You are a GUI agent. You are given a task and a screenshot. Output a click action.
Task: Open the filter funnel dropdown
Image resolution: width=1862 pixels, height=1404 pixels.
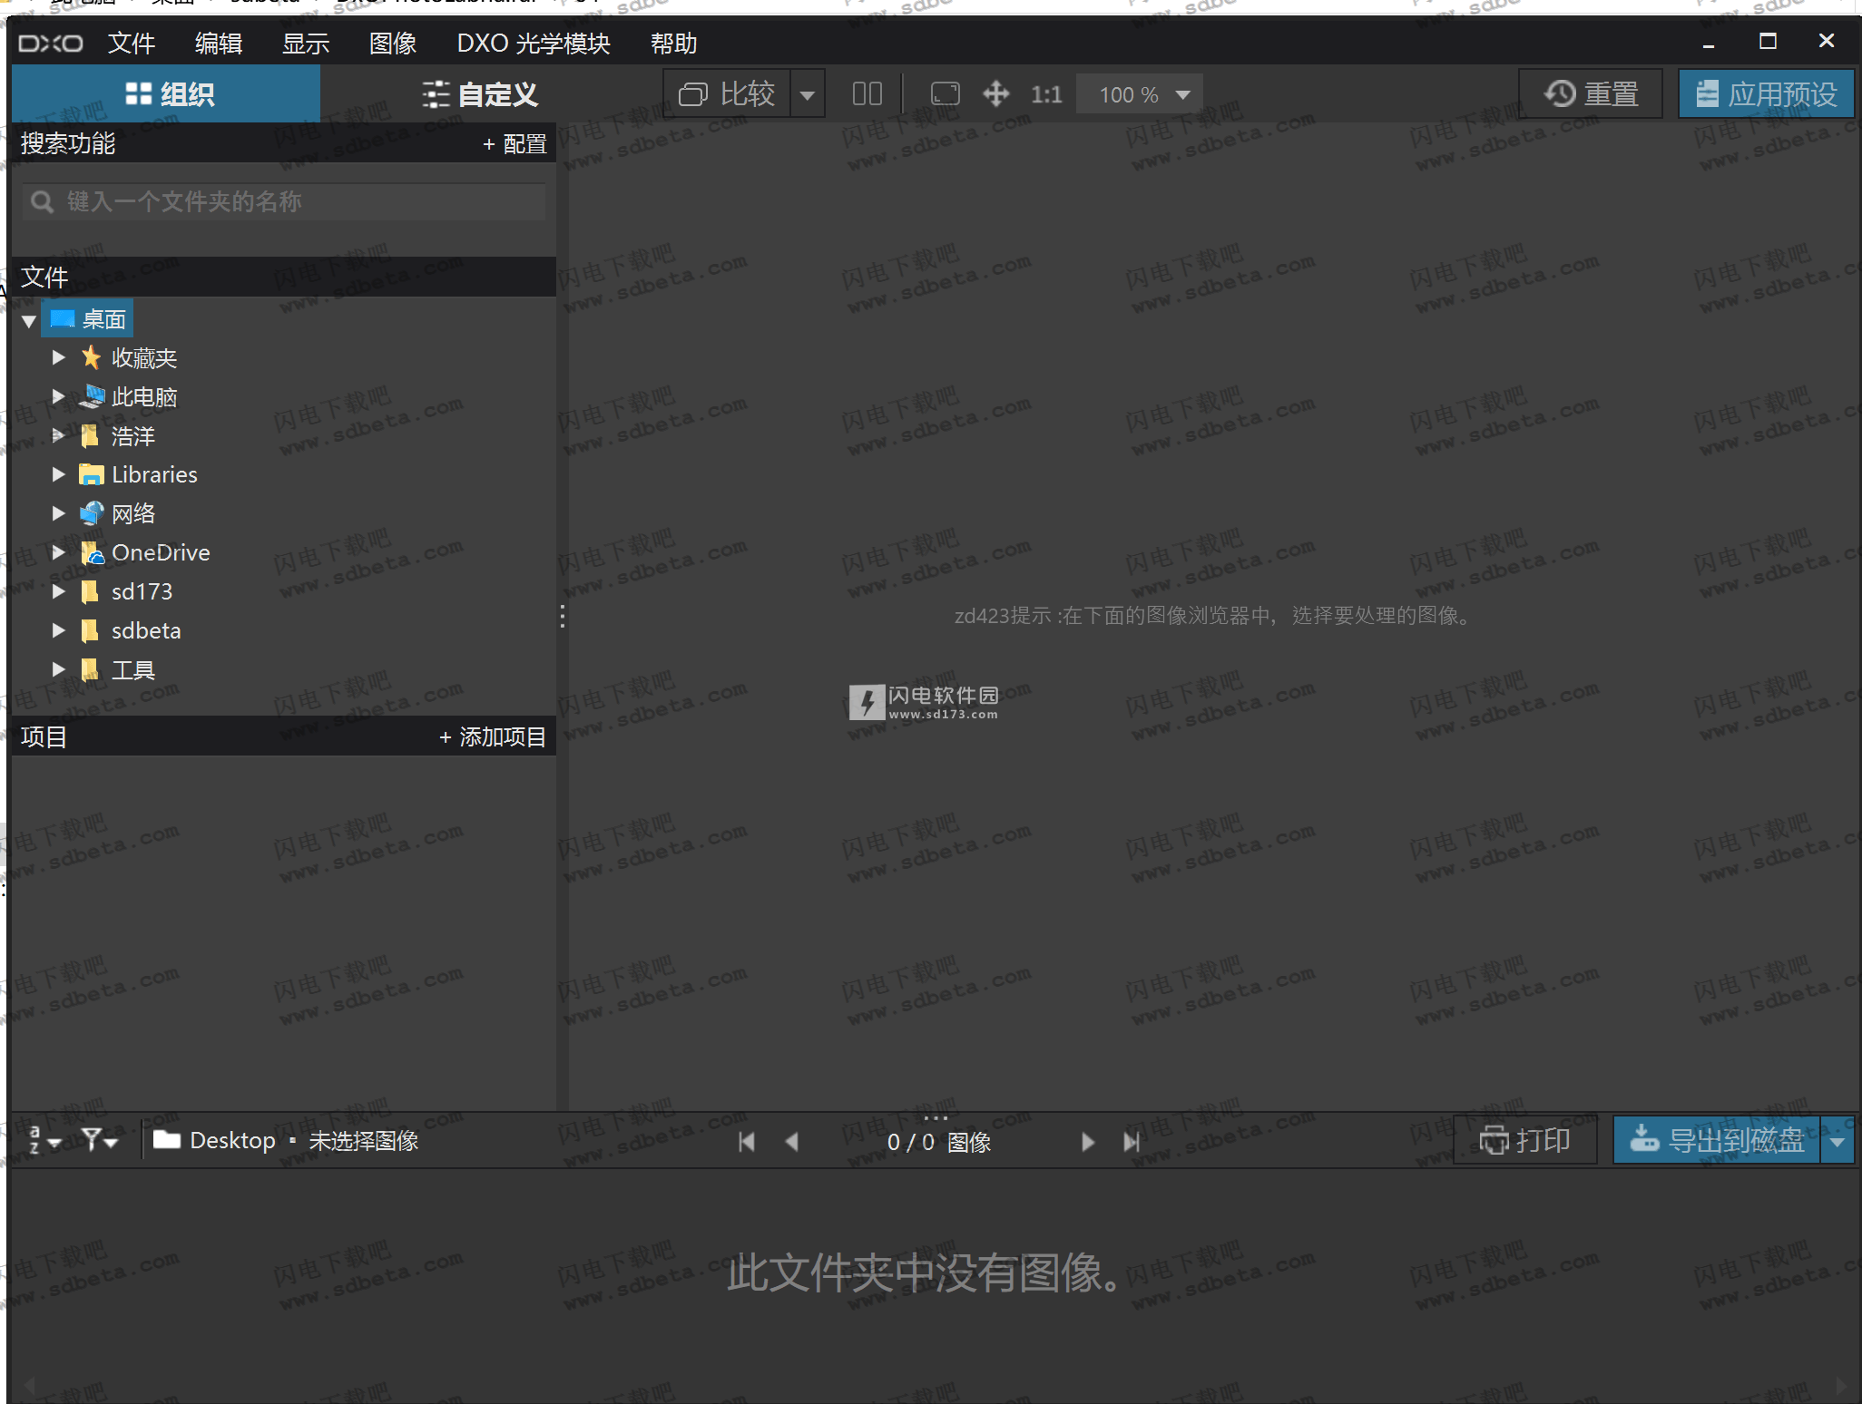pos(100,1140)
